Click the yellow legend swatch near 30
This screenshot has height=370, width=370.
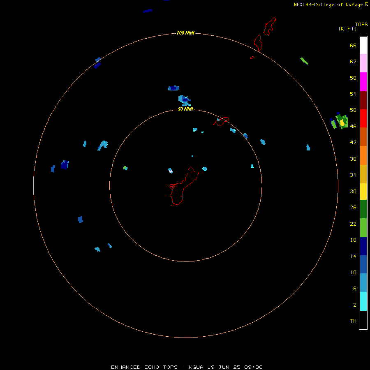pyautogui.click(x=363, y=192)
